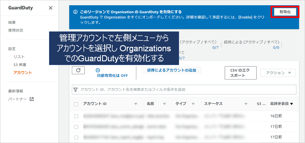Click the filter funnel icon in search
305x143 pixels.
(76, 90)
